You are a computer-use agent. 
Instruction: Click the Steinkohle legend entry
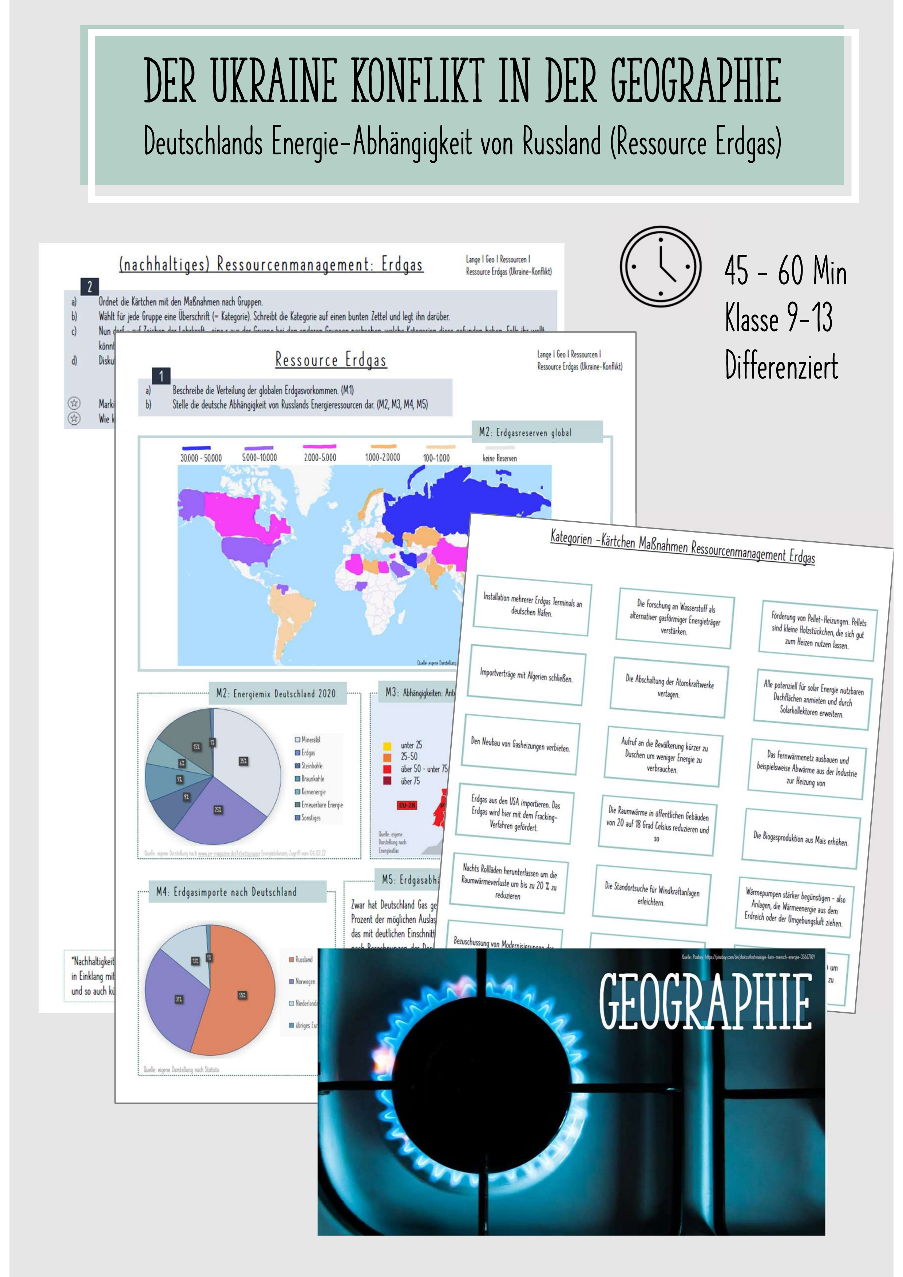point(309,766)
